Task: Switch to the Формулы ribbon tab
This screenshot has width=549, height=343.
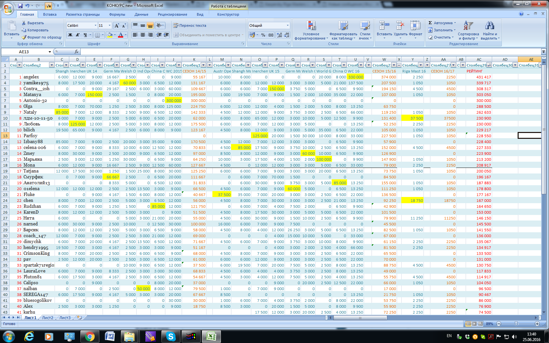Action: click(x=117, y=14)
